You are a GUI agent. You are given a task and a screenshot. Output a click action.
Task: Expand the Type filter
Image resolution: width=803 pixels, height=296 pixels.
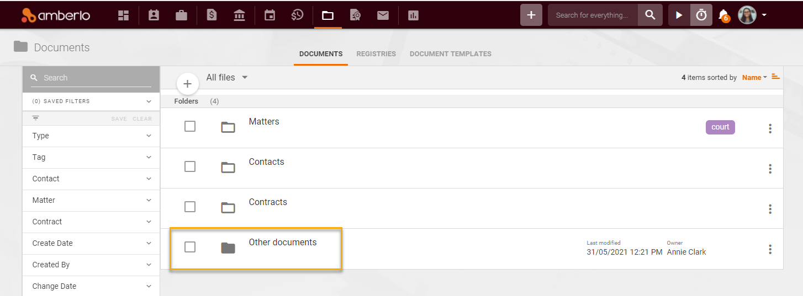click(x=91, y=136)
